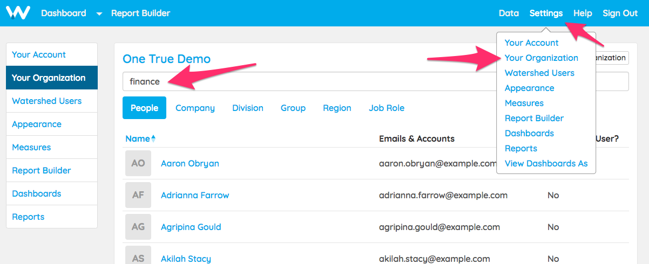Select the People tab
Viewport: 649px width, 264px height.
[x=144, y=108]
